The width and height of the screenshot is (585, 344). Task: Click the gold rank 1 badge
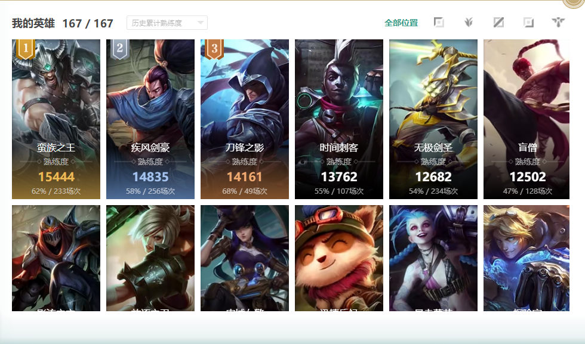tap(26, 49)
